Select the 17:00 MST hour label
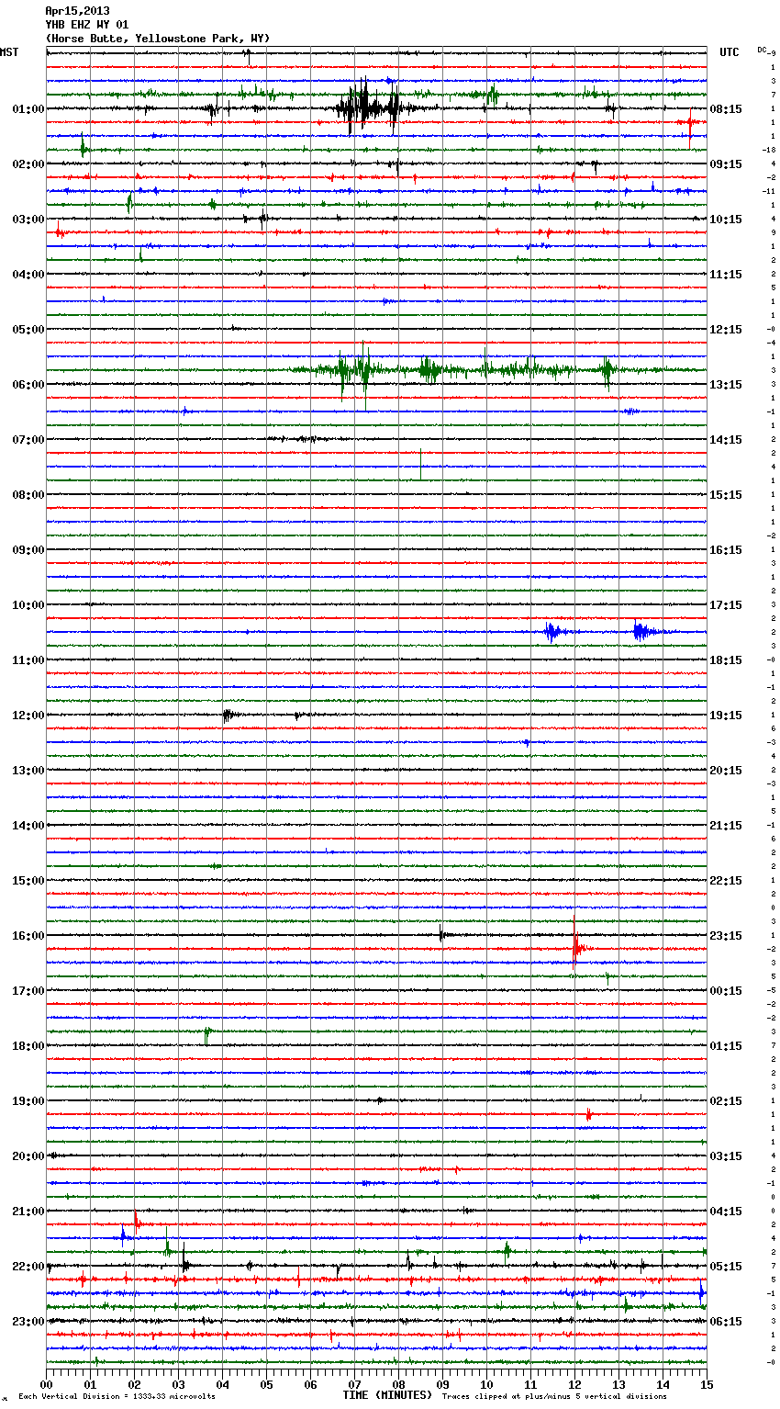780x1409 pixels. point(28,991)
